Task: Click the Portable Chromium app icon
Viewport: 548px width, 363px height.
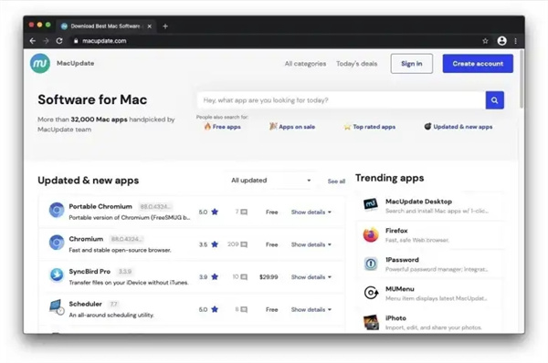Action: [57, 210]
